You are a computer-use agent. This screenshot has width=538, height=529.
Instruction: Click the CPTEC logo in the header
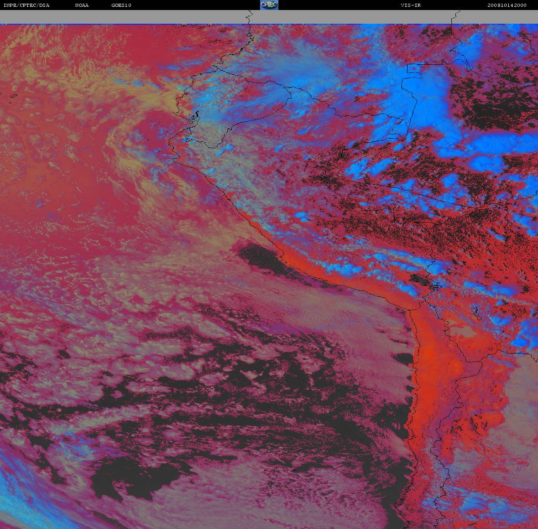[x=269, y=5]
